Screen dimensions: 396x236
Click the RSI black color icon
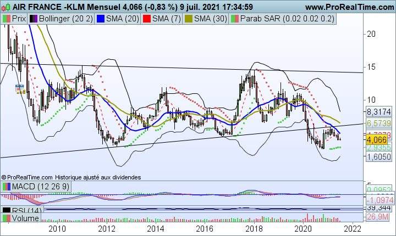(x=7, y=210)
